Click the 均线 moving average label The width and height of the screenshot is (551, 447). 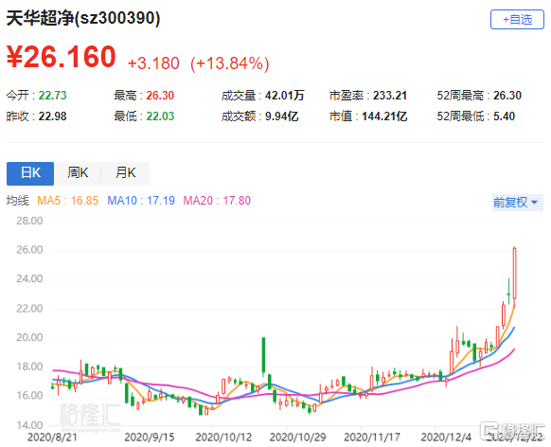[18, 201]
